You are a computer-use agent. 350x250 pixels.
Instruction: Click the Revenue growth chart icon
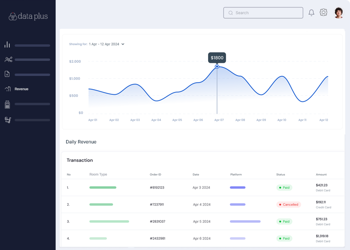click(x=8, y=89)
